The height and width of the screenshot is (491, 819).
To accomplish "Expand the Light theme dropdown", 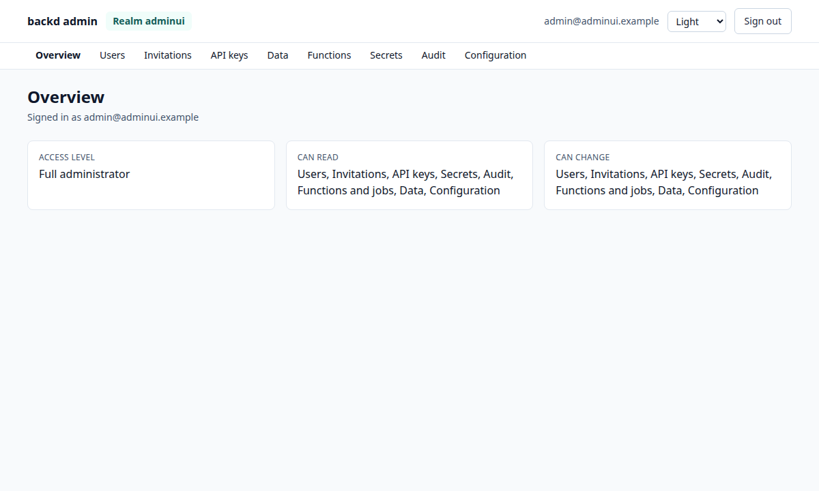I will tap(697, 21).
